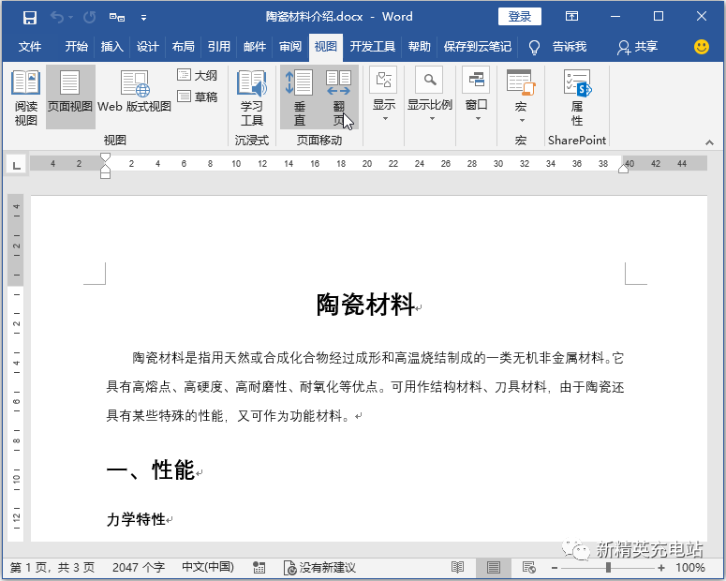Switch to the 邮件 tab
This screenshot has height=581, width=726.
pyautogui.click(x=254, y=46)
